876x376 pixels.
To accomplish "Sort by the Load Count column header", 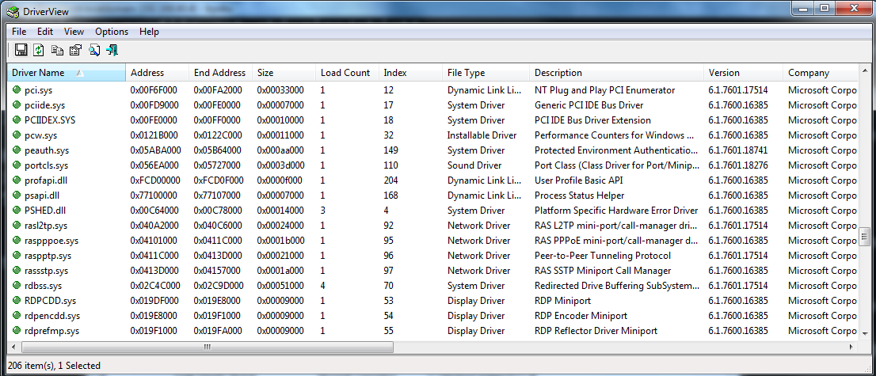I will (348, 73).
